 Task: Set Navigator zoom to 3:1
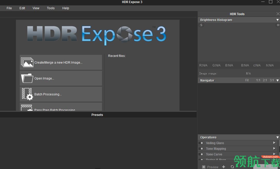tap(272, 80)
